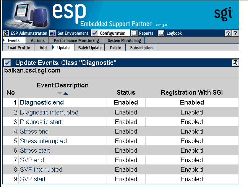The width and height of the screenshot is (248, 187).
Task: Sort Event Description ascending with blue arrow
Action: pos(66,93)
